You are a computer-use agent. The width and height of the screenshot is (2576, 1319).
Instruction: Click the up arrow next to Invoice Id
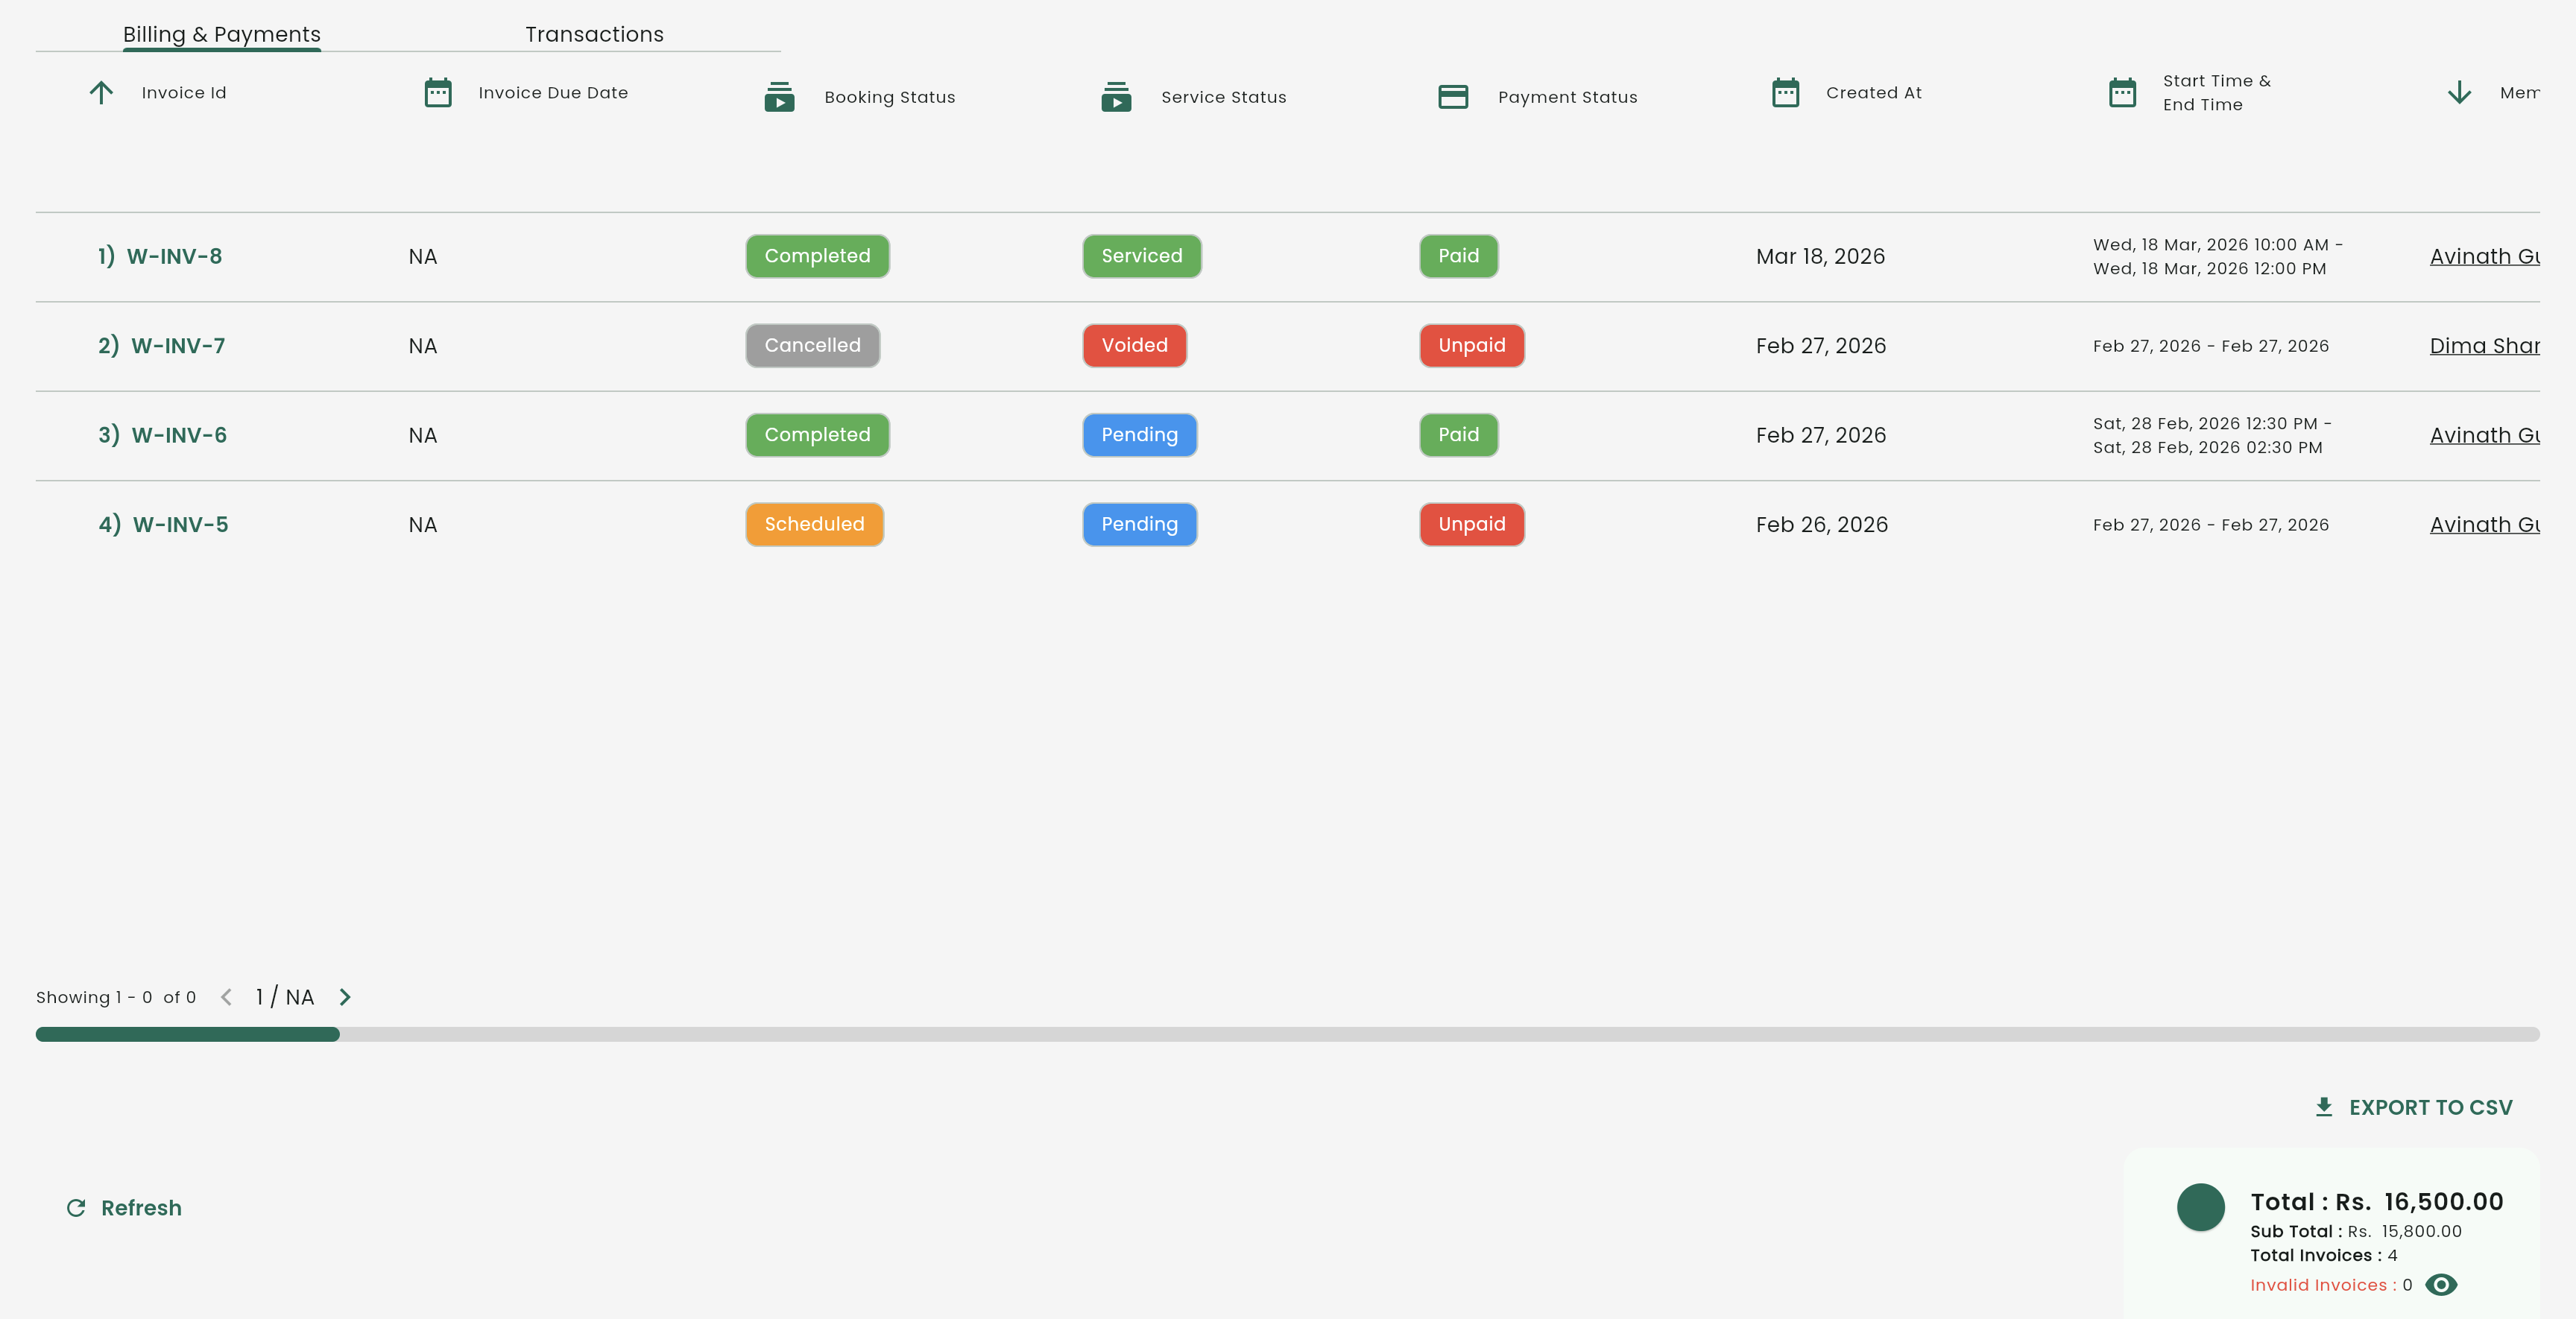[x=101, y=93]
